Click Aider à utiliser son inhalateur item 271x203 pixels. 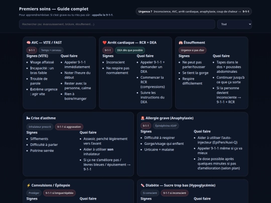pyautogui.click(x=98, y=152)
